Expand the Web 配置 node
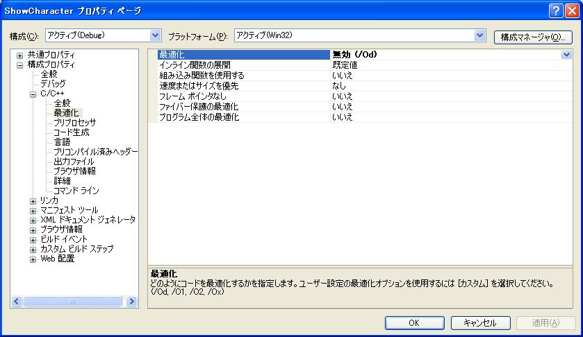The width and height of the screenshot is (583, 337). click(x=33, y=259)
